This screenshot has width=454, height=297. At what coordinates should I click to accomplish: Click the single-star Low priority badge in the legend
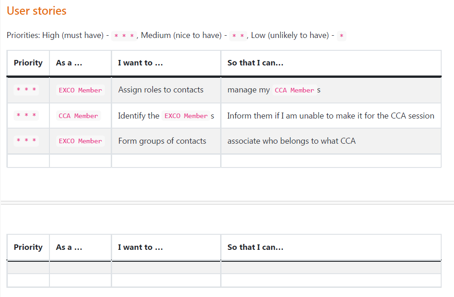pos(341,36)
